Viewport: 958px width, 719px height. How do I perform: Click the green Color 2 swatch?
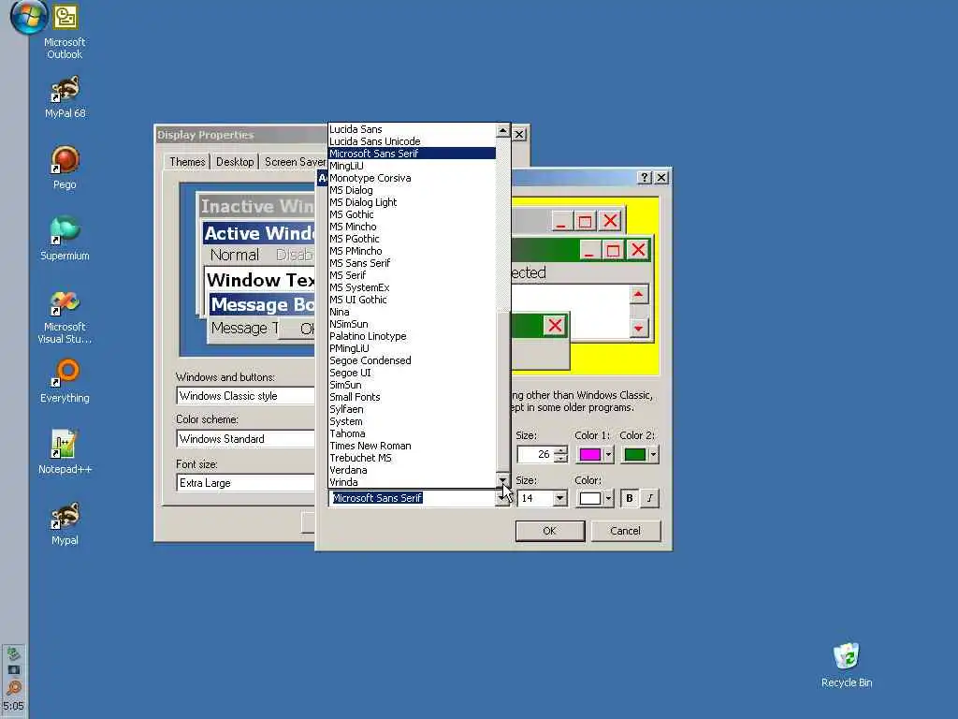(635, 454)
